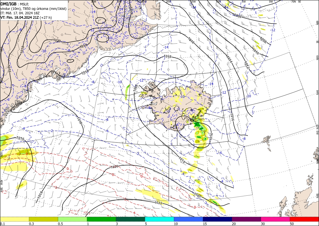Click the 0.3 value under the legend
Image resolution: width=319 pixels, height=226 pixels.
coord(31,224)
